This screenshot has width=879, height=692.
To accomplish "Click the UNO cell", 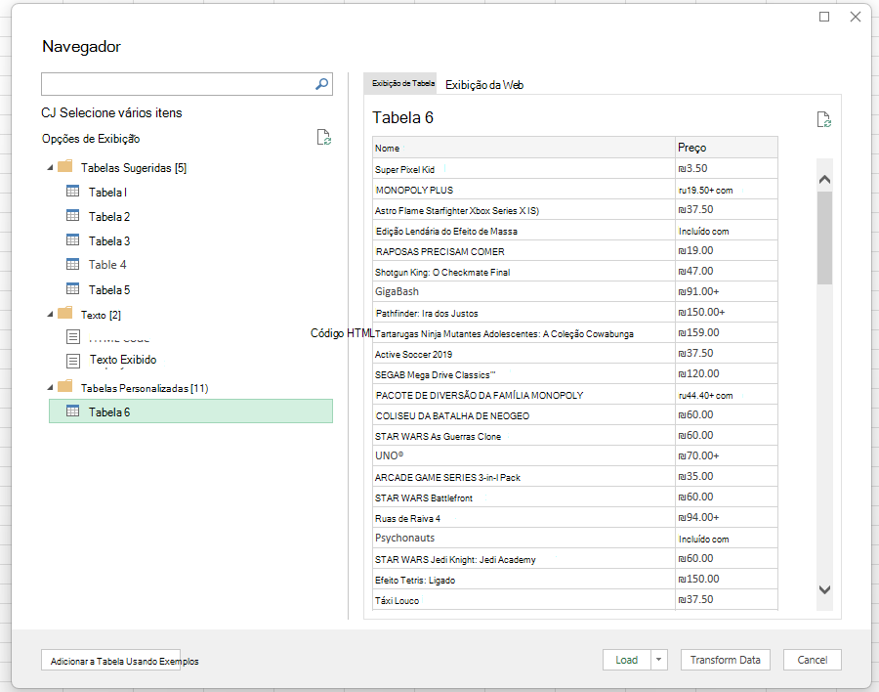I will pyautogui.click(x=523, y=455).
